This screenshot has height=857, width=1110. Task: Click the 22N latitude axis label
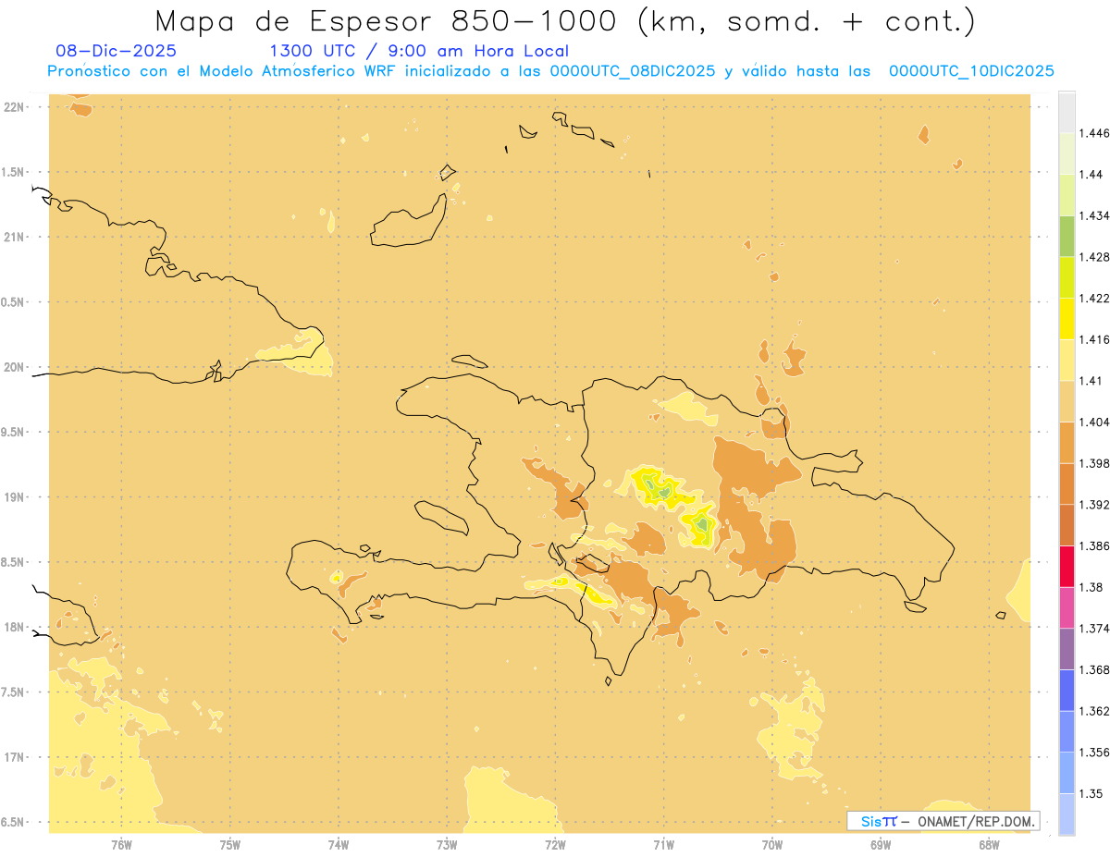point(13,107)
